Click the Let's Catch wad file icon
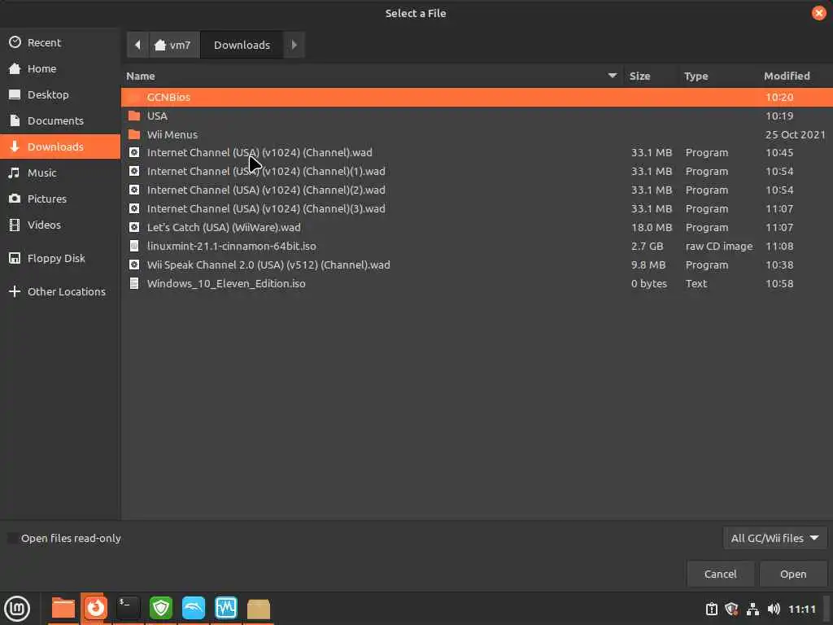Viewport: 833px width, 625px height. (134, 227)
